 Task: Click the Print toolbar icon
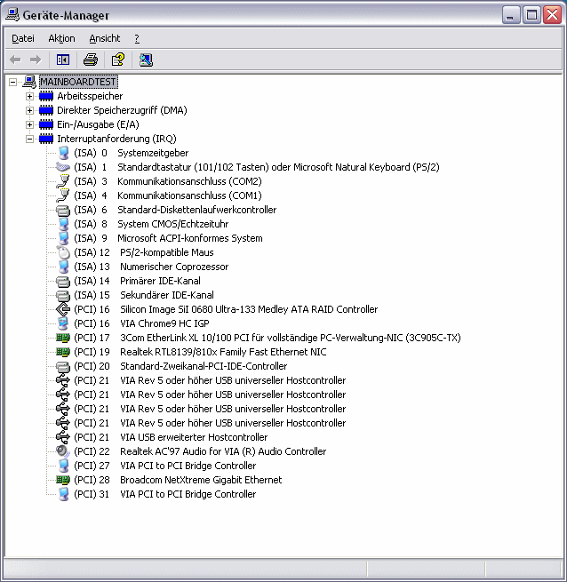(91, 60)
